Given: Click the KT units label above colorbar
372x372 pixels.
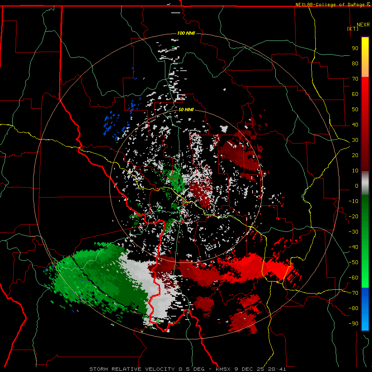Looking at the screenshot, I should coord(353,29).
